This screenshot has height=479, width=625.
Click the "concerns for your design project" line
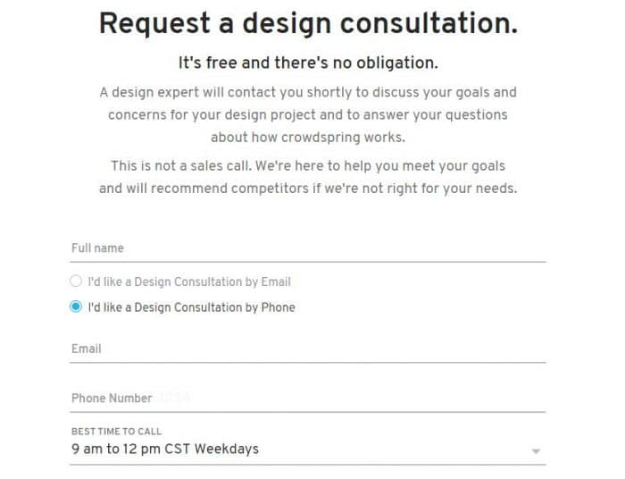point(308,114)
